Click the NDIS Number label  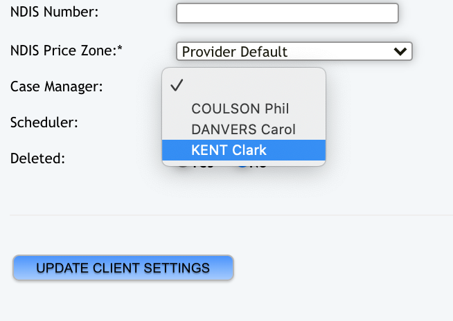[54, 12]
